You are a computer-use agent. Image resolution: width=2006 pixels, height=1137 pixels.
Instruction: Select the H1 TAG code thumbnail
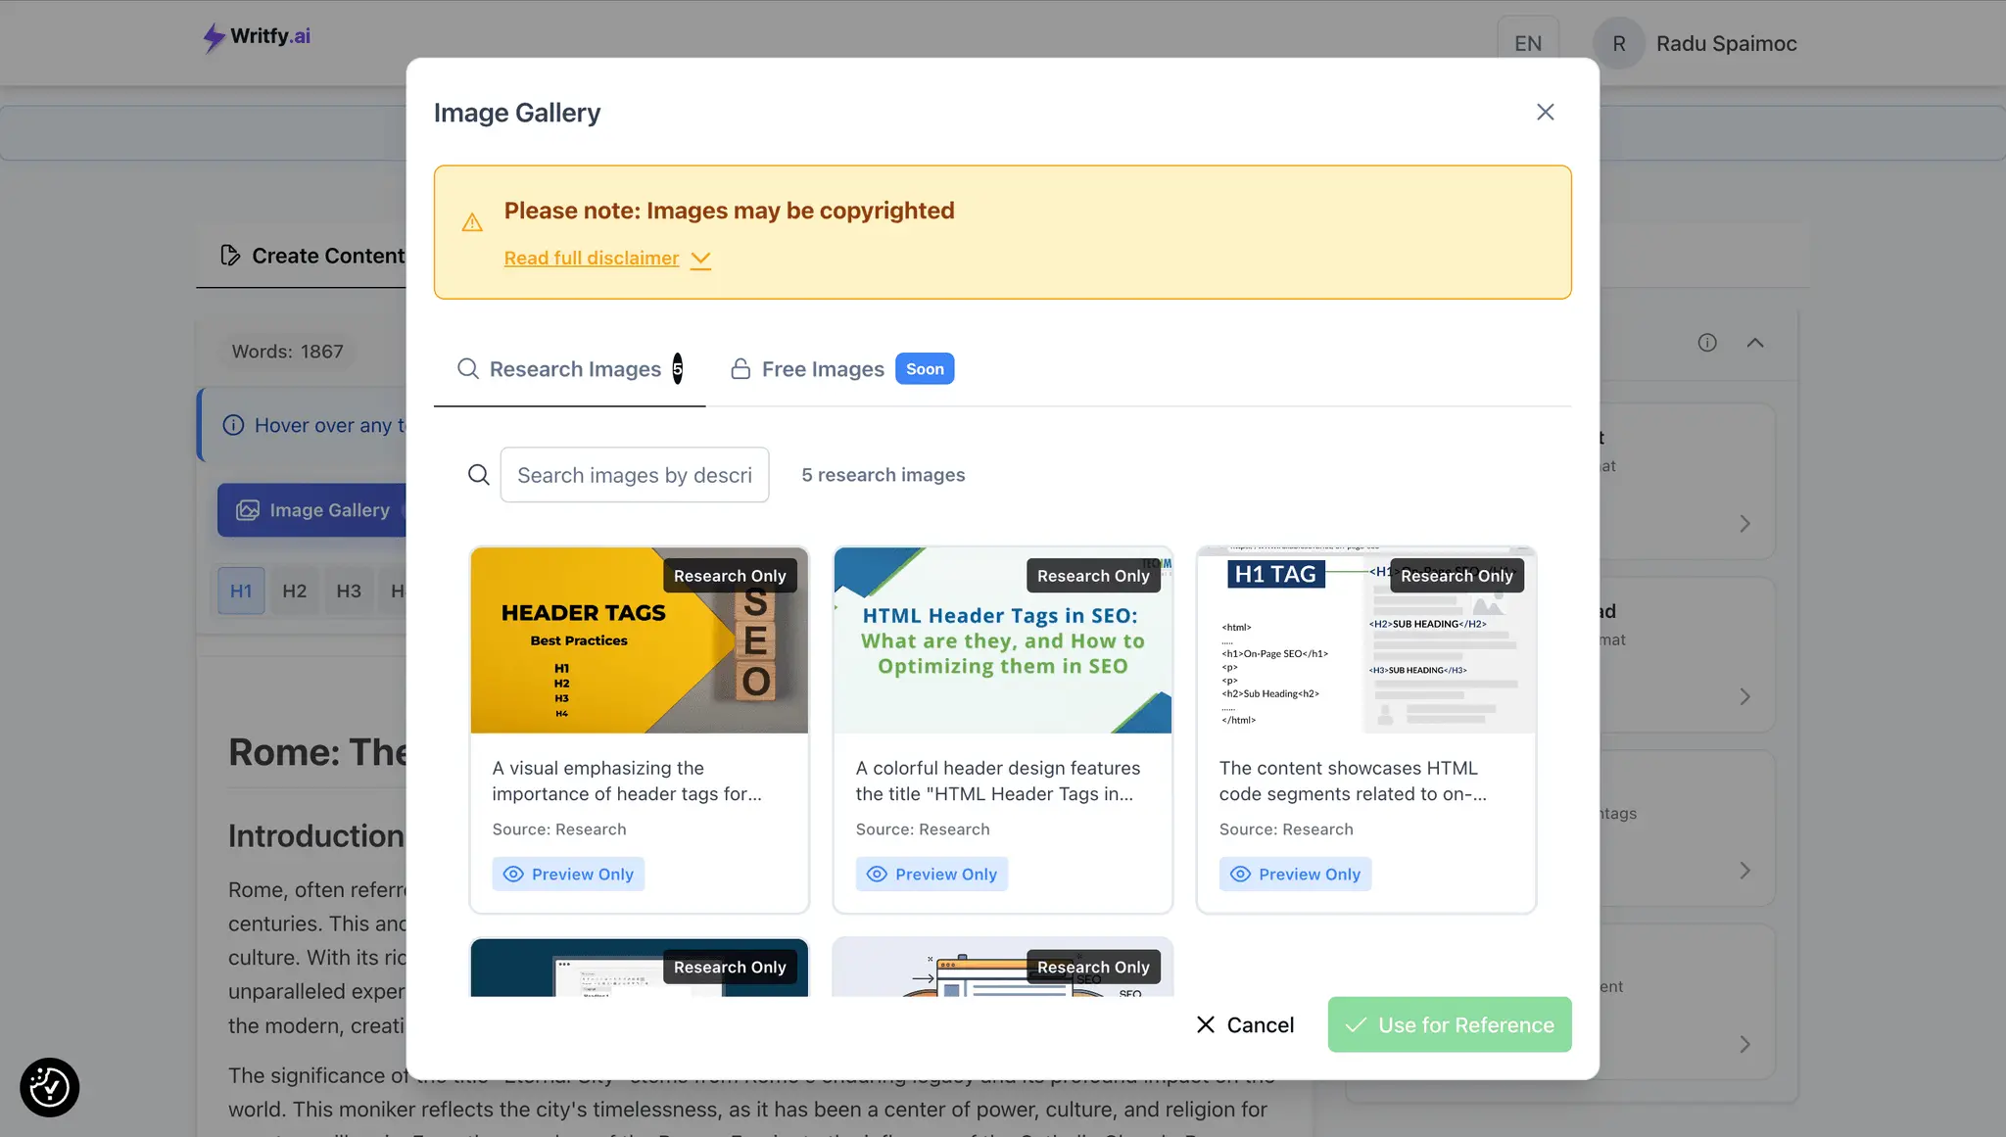coord(1366,640)
